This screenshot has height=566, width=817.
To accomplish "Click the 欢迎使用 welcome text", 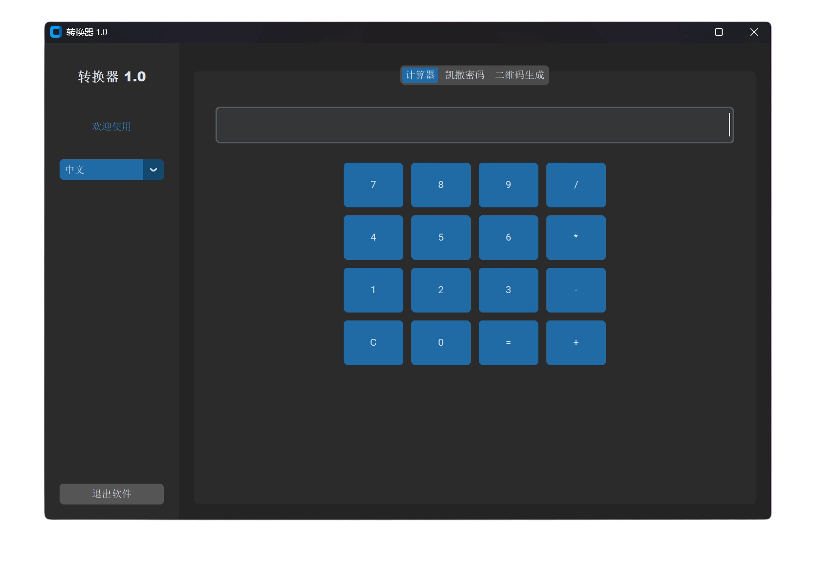I will [x=112, y=126].
